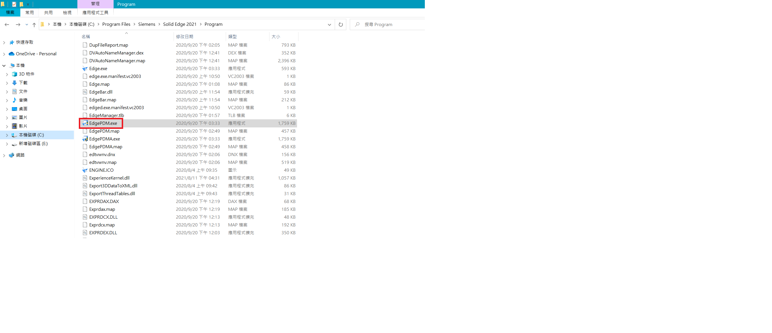
Task: Open 桌面 folder in sidebar
Action: tap(23, 109)
